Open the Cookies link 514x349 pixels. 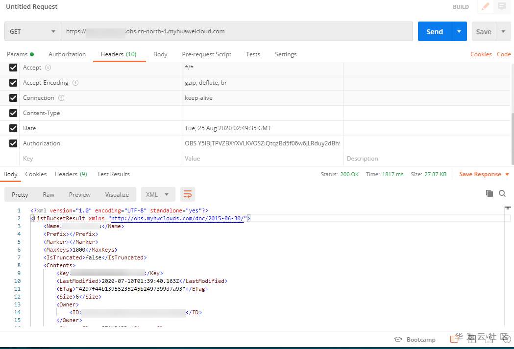pyautogui.click(x=481, y=54)
